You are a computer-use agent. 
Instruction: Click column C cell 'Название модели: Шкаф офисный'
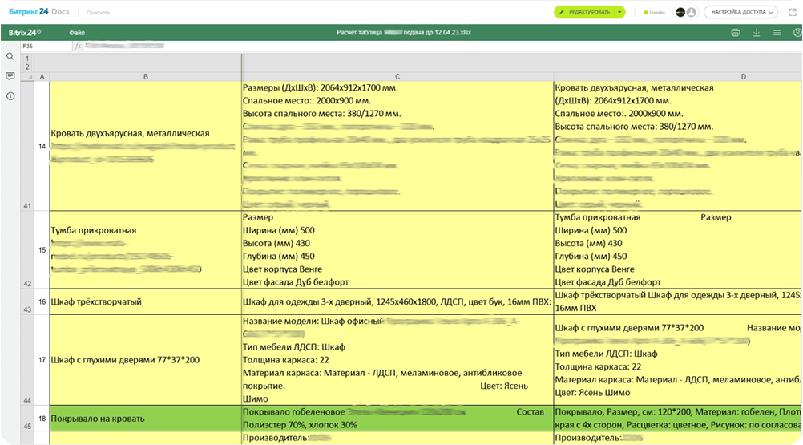(x=397, y=360)
